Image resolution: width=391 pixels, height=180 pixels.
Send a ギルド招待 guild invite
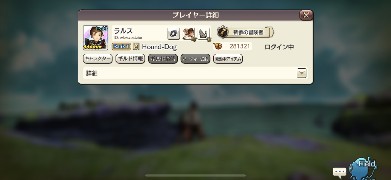[x=163, y=59]
